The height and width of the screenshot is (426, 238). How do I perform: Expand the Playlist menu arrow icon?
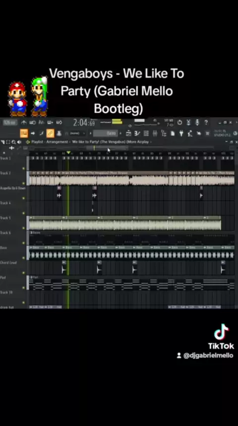[28, 142]
